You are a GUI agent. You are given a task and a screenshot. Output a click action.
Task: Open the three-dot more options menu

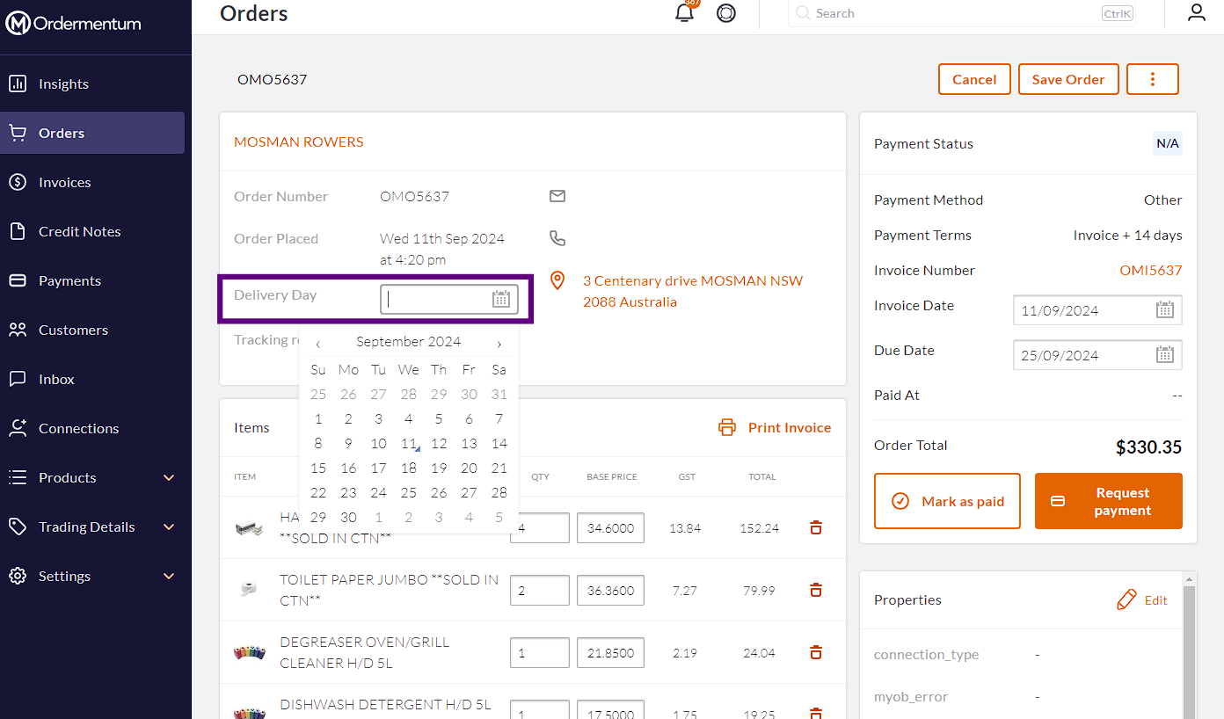coord(1152,79)
